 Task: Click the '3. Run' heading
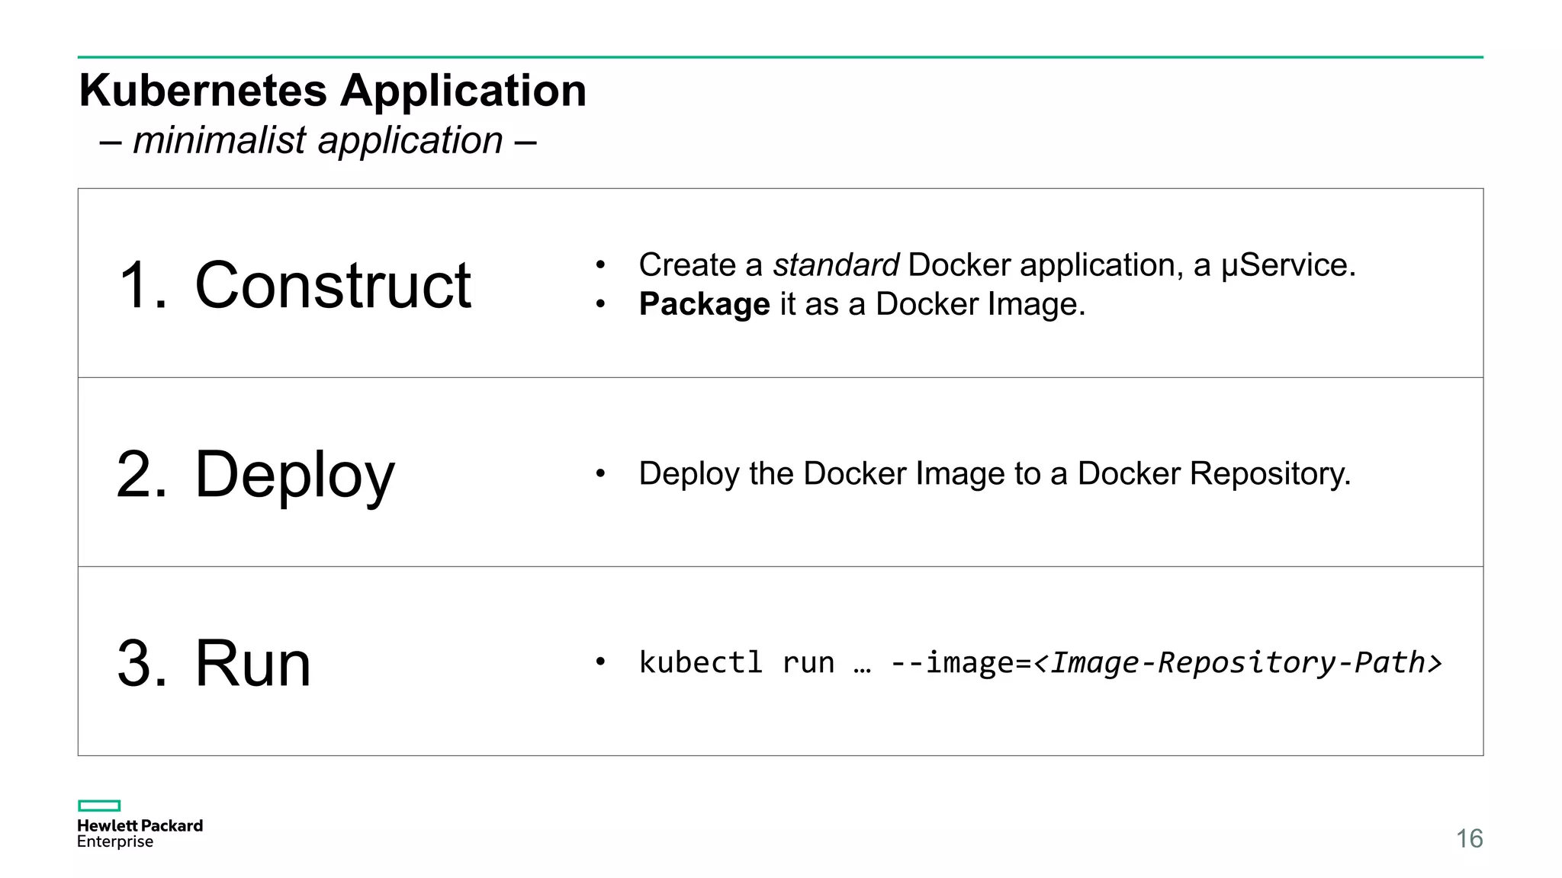coord(214,663)
